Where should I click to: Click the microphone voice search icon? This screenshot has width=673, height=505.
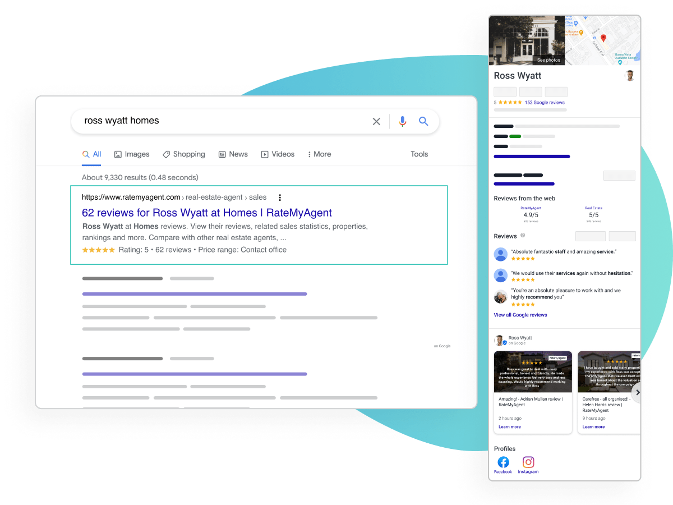(402, 121)
